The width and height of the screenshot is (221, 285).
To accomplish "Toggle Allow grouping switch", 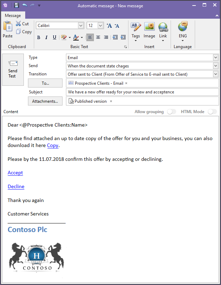I will pos(172,112).
